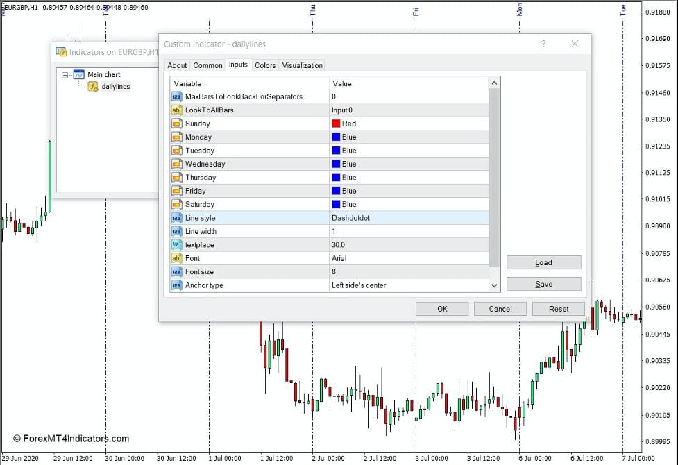Click the 1/2 icon next to textplace
Viewport: 678px width, 465px height.
177,245
